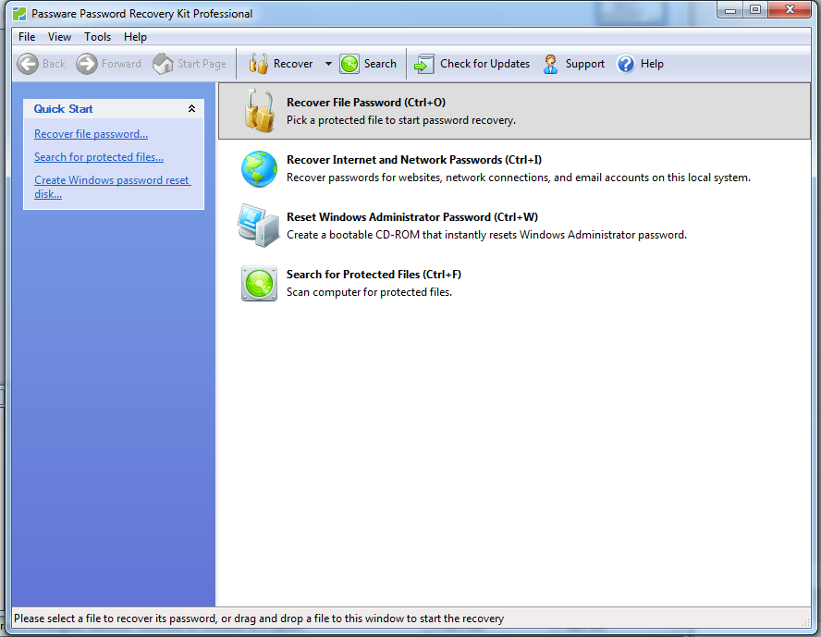Select Recover Internet and Network Passwords heading
Image resolution: width=821 pixels, height=637 pixels.
(x=414, y=160)
